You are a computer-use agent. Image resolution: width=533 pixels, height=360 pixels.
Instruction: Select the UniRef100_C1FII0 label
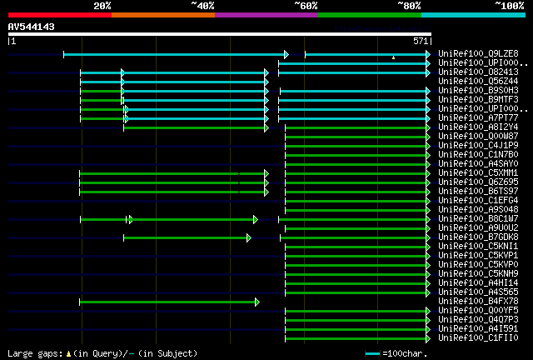478,338
